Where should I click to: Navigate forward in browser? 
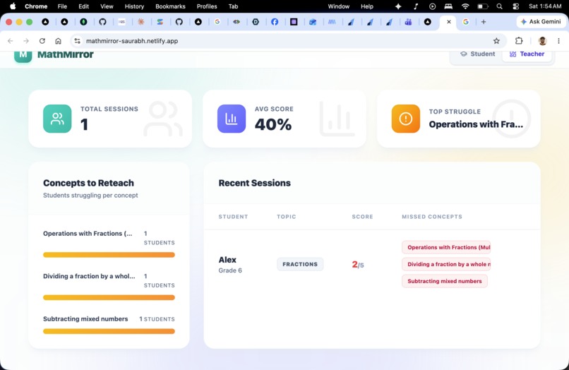(26, 41)
